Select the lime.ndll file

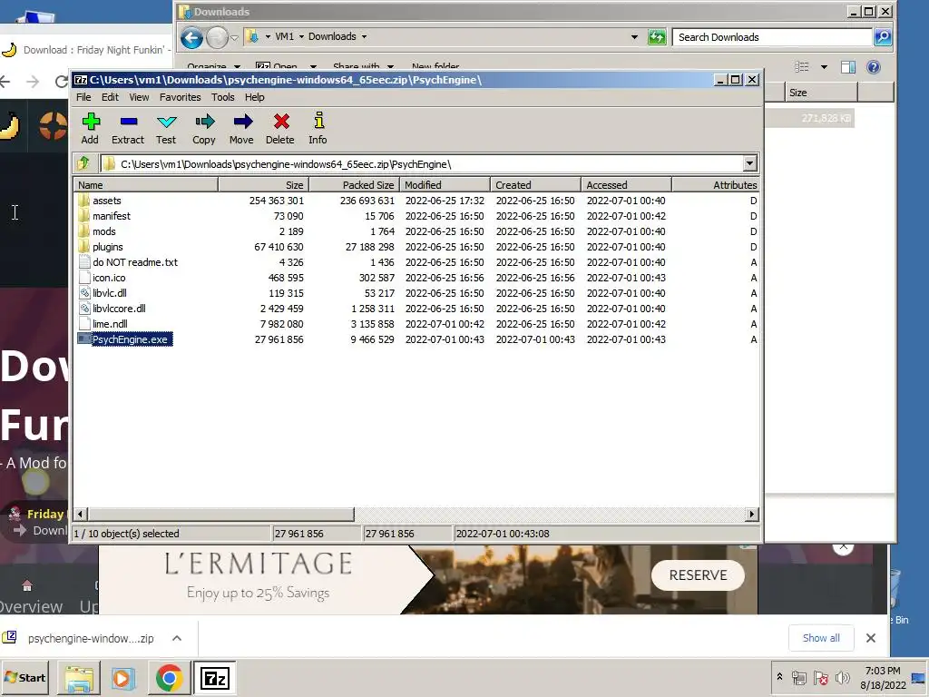pyautogui.click(x=110, y=324)
